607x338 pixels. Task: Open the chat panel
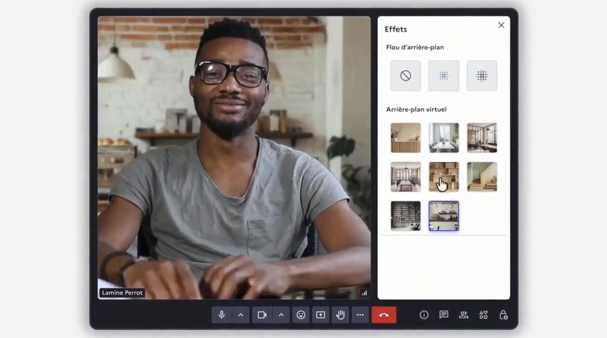tap(444, 315)
